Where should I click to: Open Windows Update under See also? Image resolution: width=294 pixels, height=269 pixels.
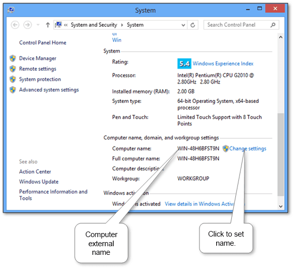pyautogui.click(x=39, y=182)
